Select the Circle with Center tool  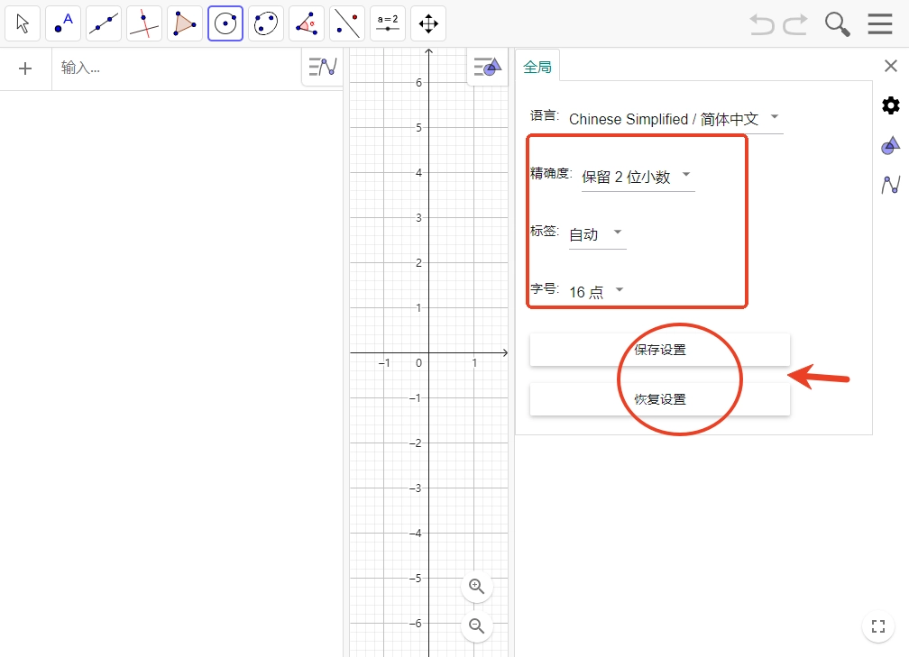point(225,23)
